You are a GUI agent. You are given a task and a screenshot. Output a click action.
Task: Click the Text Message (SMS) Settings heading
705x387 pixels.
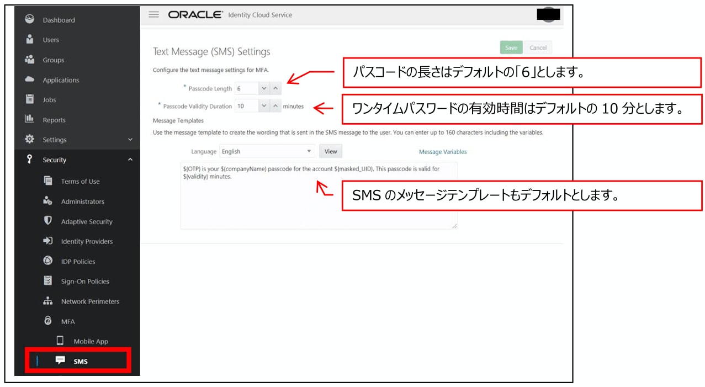211,51
